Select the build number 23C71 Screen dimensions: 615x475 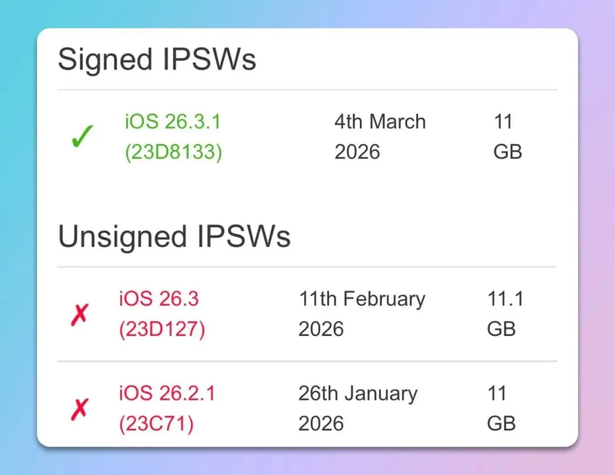point(156,424)
